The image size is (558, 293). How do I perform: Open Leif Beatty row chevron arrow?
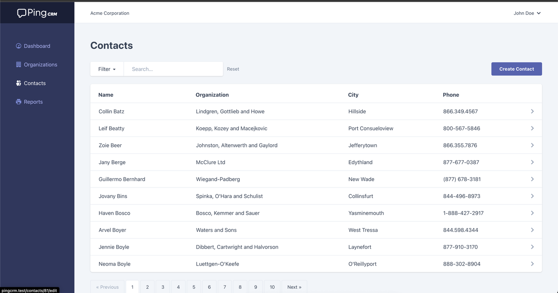point(532,129)
